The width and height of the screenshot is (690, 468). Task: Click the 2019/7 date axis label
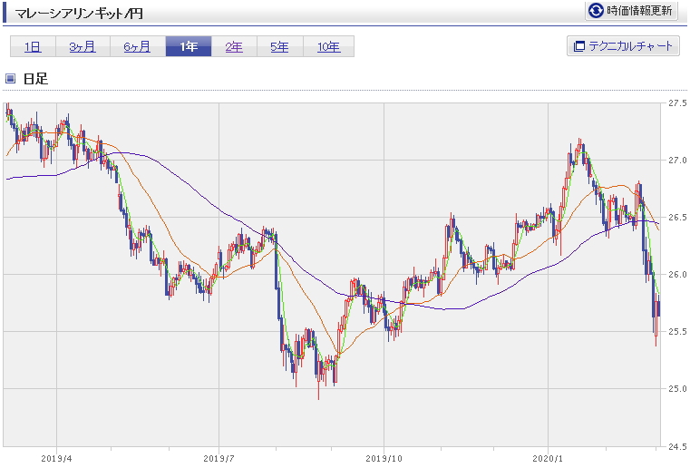(219, 459)
